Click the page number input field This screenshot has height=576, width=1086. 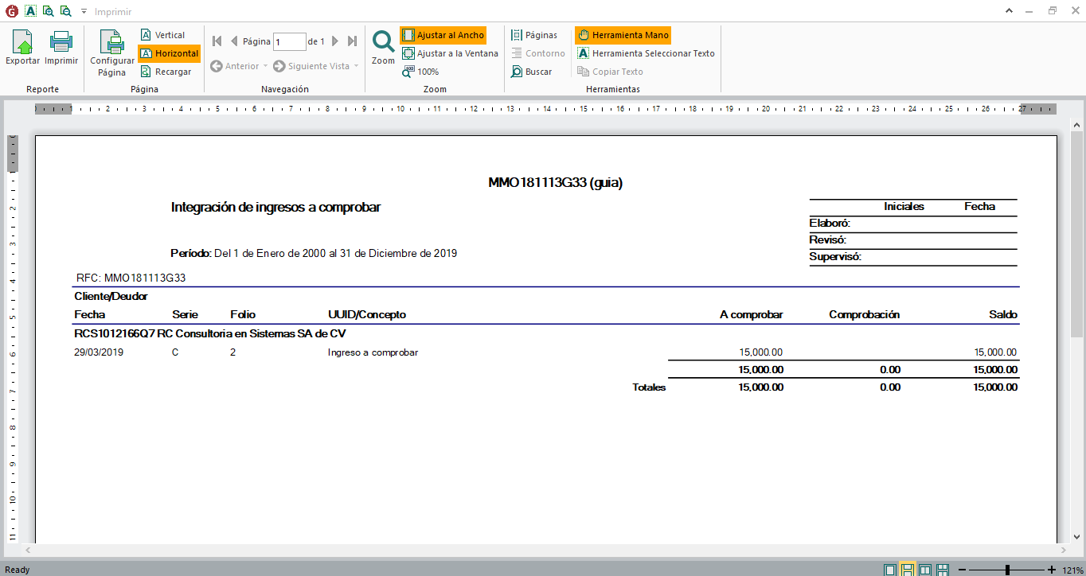coord(289,42)
